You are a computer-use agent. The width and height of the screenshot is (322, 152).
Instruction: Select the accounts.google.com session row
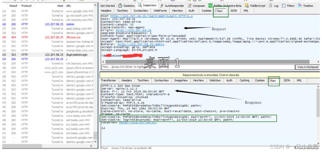(x=48, y=137)
